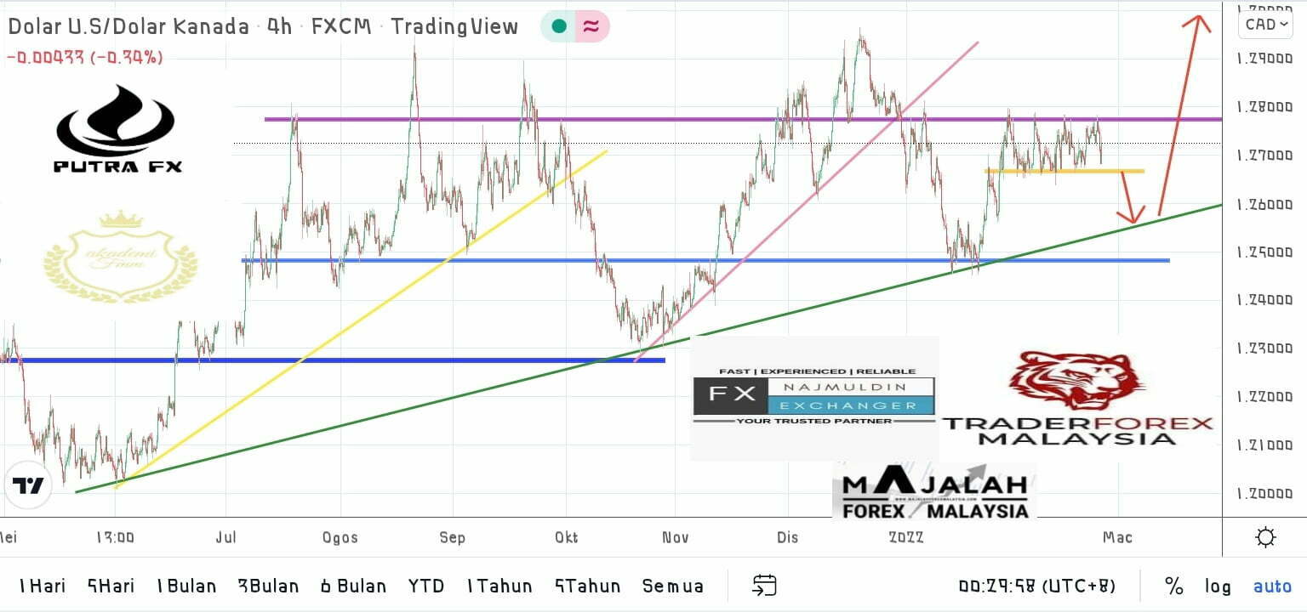This screenshot has width=1307, height=612.
Task: Click the pink approximate-data icon
Action: [x=591, y=26]
